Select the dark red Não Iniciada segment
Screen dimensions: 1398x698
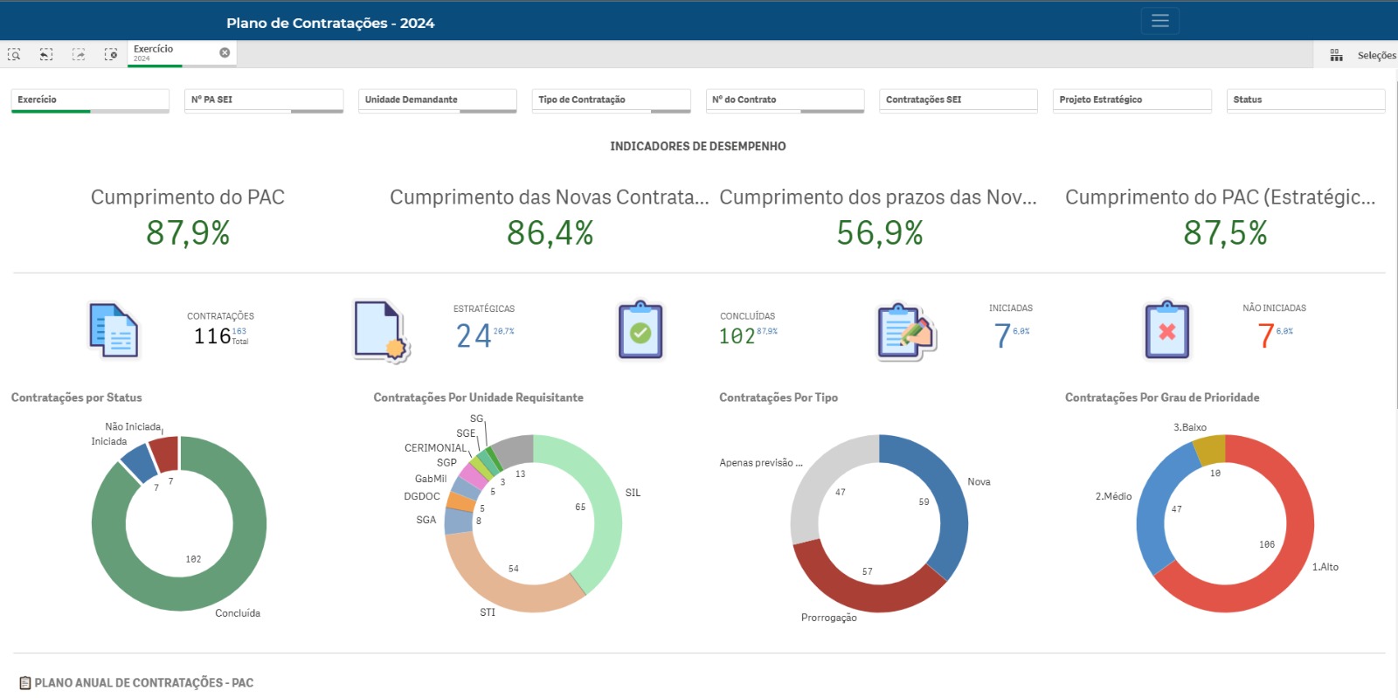[165, 452]
